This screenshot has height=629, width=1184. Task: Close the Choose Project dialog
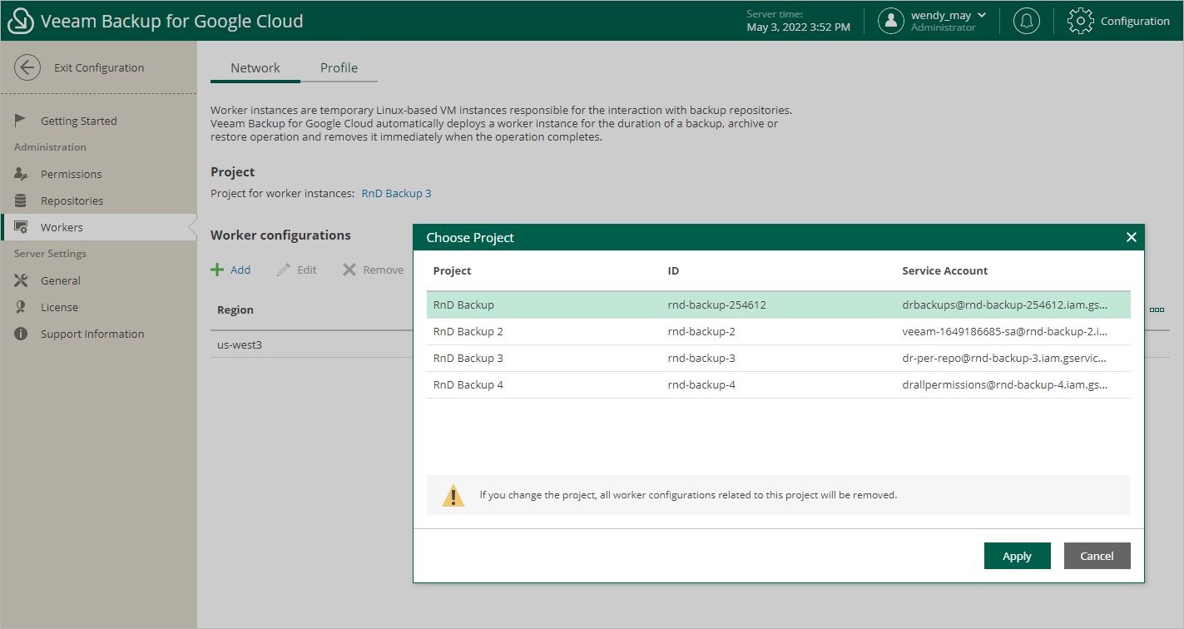(x=1131, y=237)
